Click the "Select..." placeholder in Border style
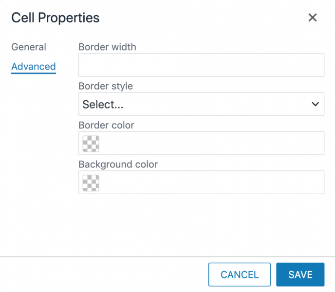The width and height of the screenshot is (335, 292). pyautogui.click(x=103, y=104)
